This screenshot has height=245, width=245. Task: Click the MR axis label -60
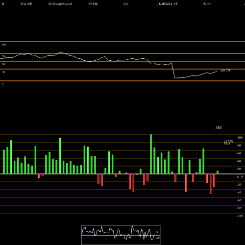239,200
